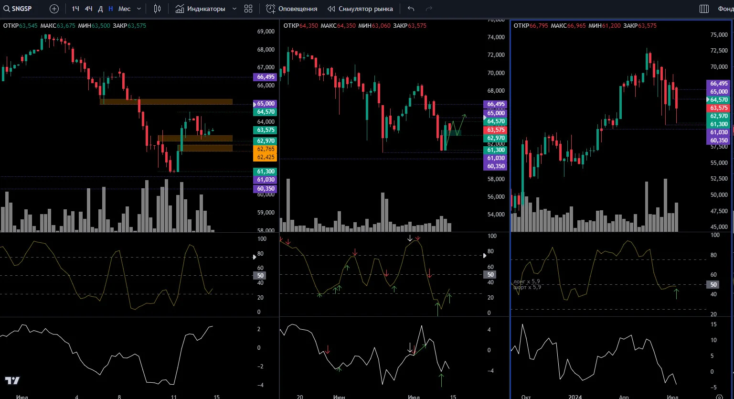Screen dimensions: 734x399
Task: Click the Окт date on time axis
Action: click(x=526, y=397)
